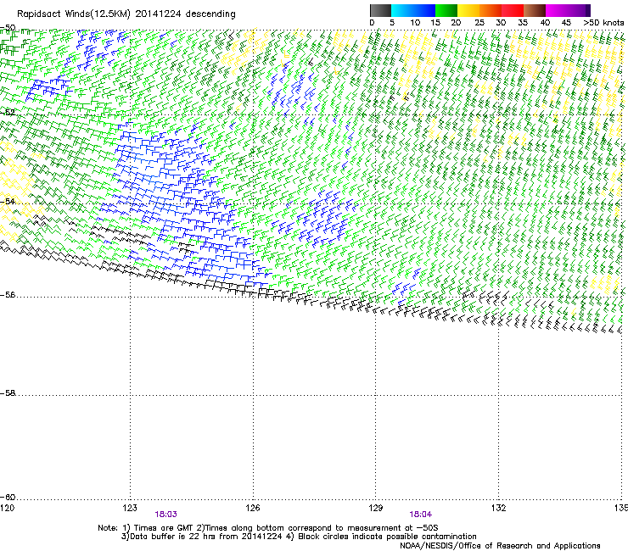The height and width of the screenshot is (551, 628).
Task: Click latitude label '-58' on left axis
Action: (8, 393)
